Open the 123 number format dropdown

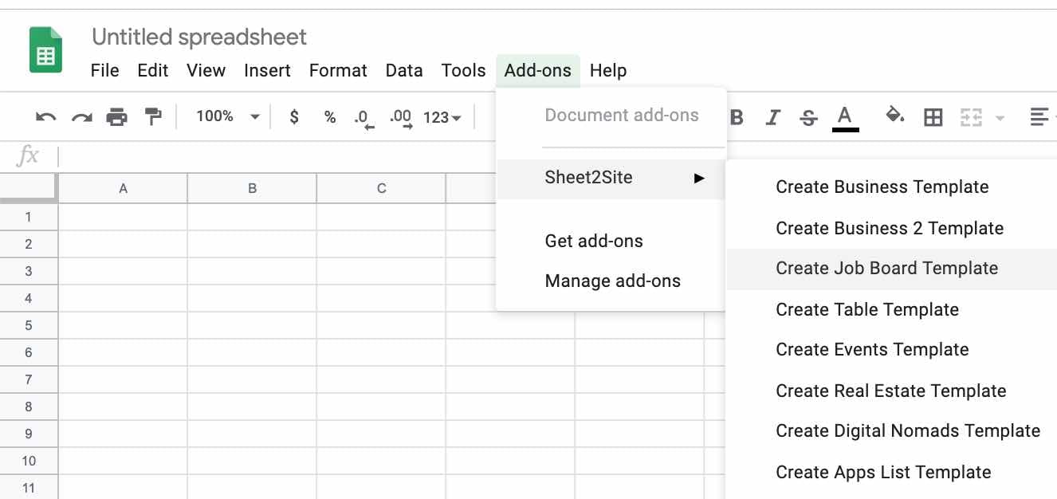click(x=442, y=117)
